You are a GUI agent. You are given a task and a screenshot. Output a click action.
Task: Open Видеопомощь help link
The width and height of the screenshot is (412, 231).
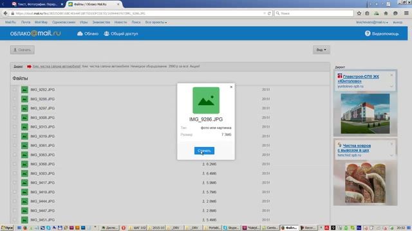coord(382,34)
